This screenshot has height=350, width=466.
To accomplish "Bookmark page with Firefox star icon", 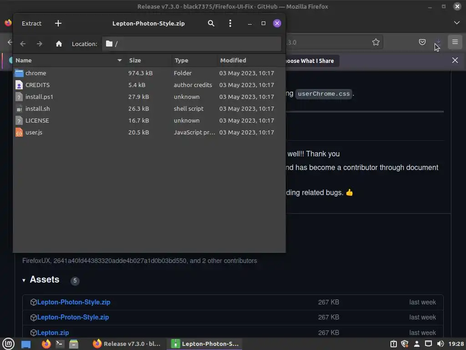I will 375,42.
